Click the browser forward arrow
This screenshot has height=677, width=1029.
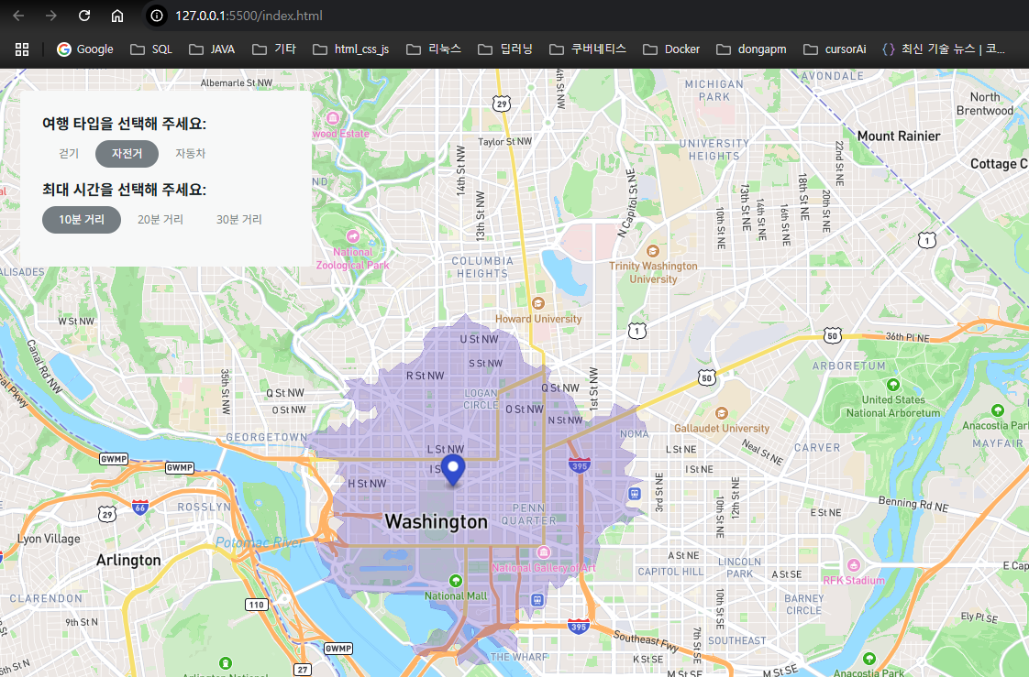tap(51, 15)
